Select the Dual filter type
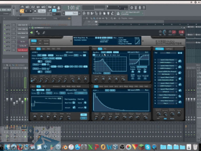Viewport: 201px width, 151px height. [118, 55]
